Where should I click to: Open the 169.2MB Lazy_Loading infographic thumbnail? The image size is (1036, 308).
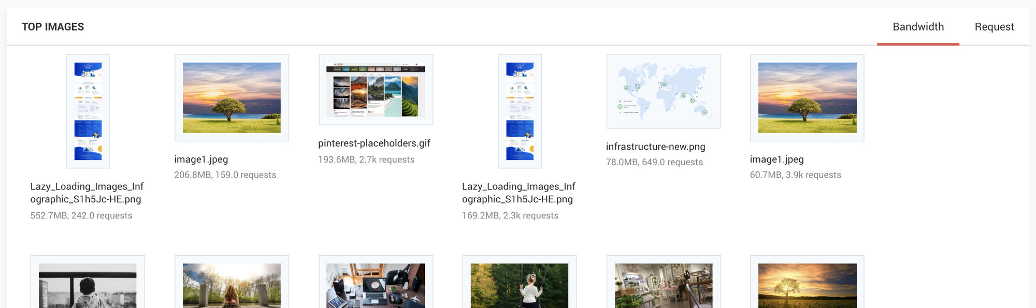coord(520,111)
